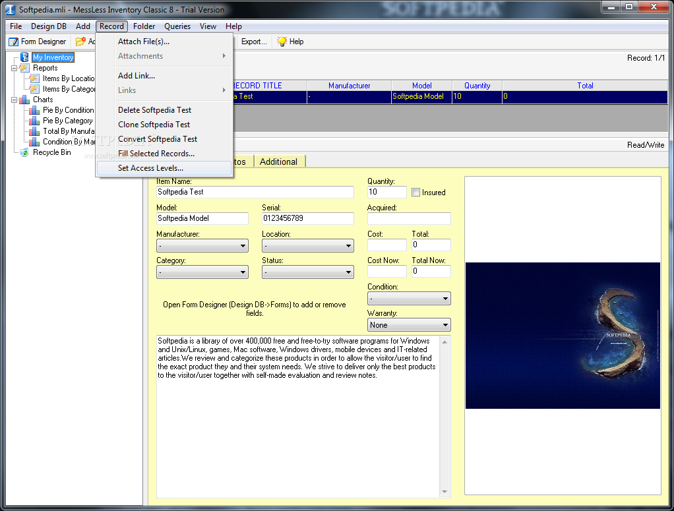Click the Total column header
Screen dimensions: 674x511
(x=585, y=86)
